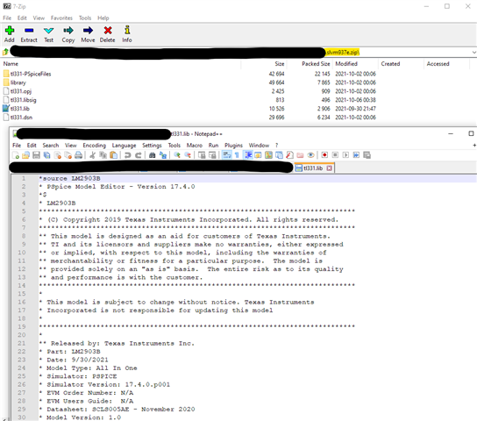Screen dimensions: 477x421
Task: Open Notepad++ Settings menu
Action: (x=152, y=146)
